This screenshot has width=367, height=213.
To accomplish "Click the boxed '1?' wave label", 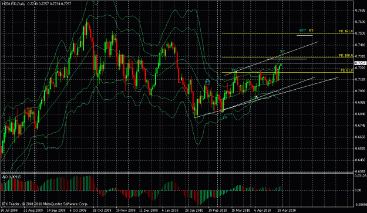I will click(207, 82).
